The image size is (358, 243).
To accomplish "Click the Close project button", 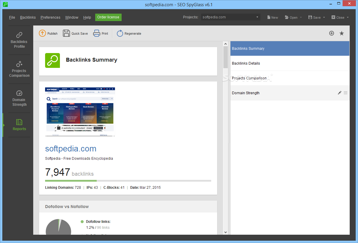I will pyautogui.click(x=338, y=17).
